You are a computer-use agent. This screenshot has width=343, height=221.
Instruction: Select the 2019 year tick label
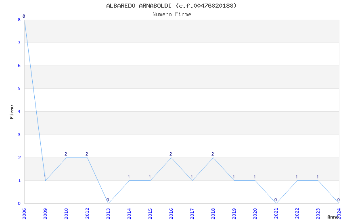[x=234, y=214]
